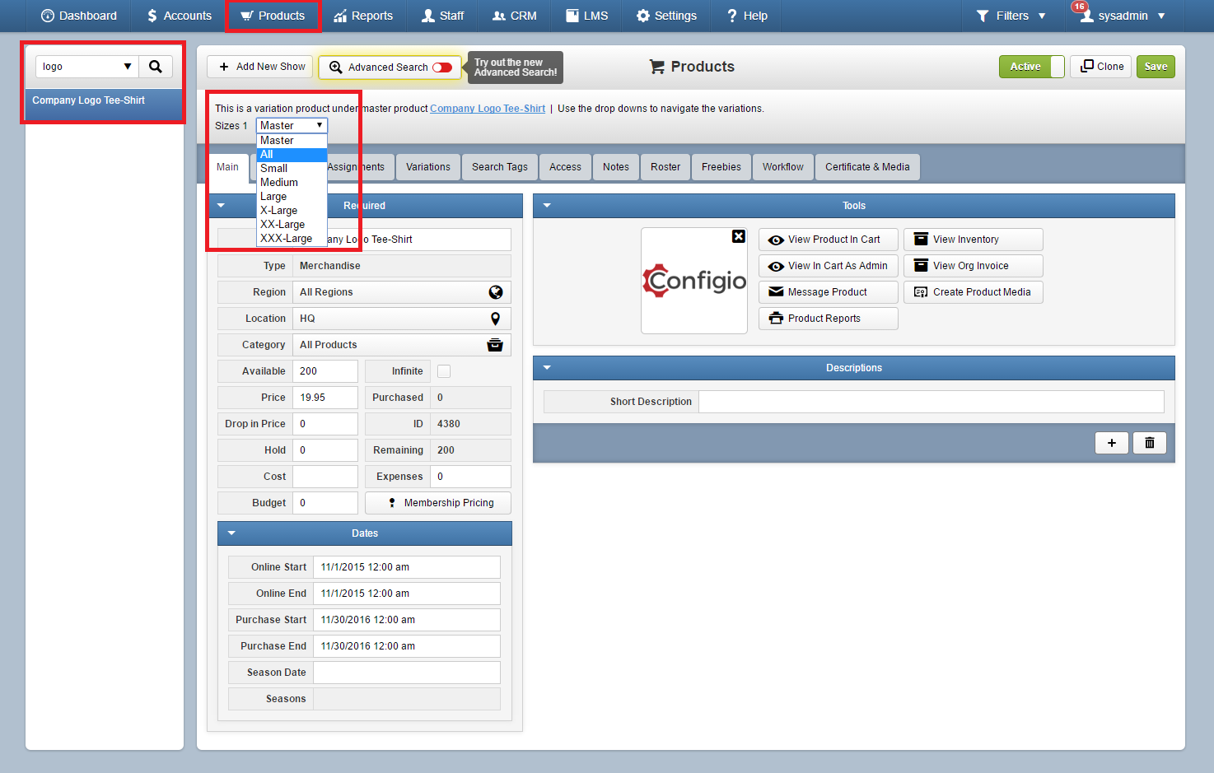Switch to the Variations tab
The height and width of the screenshot is (773, 1214).
coord(428,167)
